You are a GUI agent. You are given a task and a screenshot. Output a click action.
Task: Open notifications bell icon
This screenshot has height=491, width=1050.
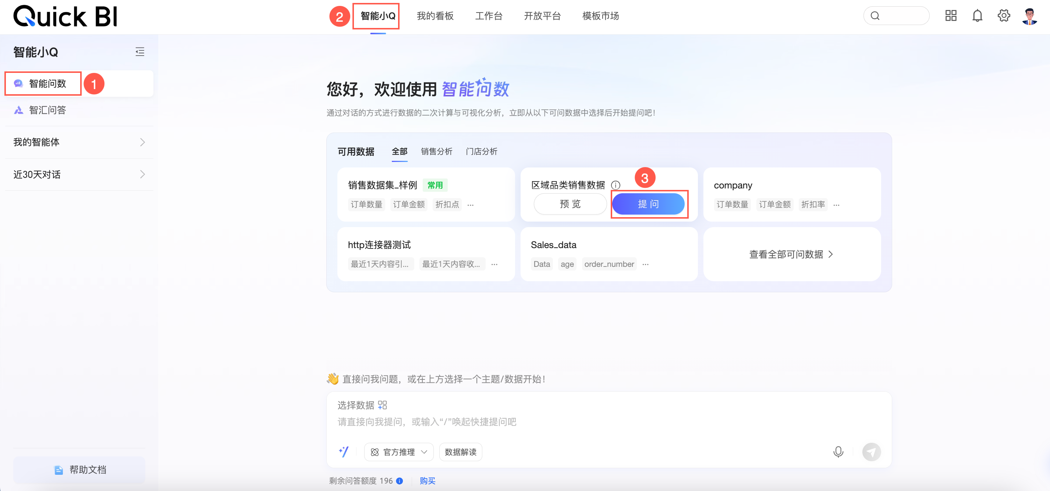pos(978,16)
